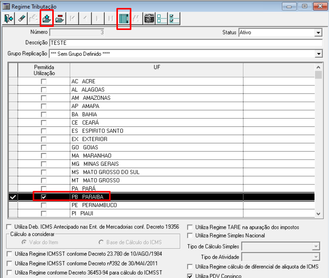The height and width of the screenshot is (278, 329).
Task: Click the window system menu icon in the title bar
Action: (x=6, y=6)
